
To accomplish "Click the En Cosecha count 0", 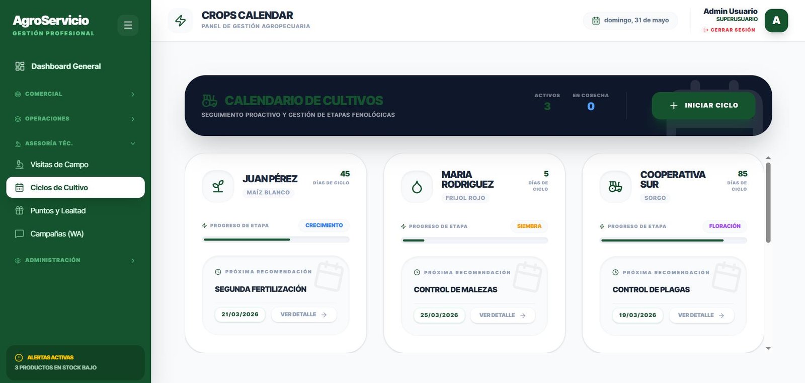I will [x=591, y=106].
